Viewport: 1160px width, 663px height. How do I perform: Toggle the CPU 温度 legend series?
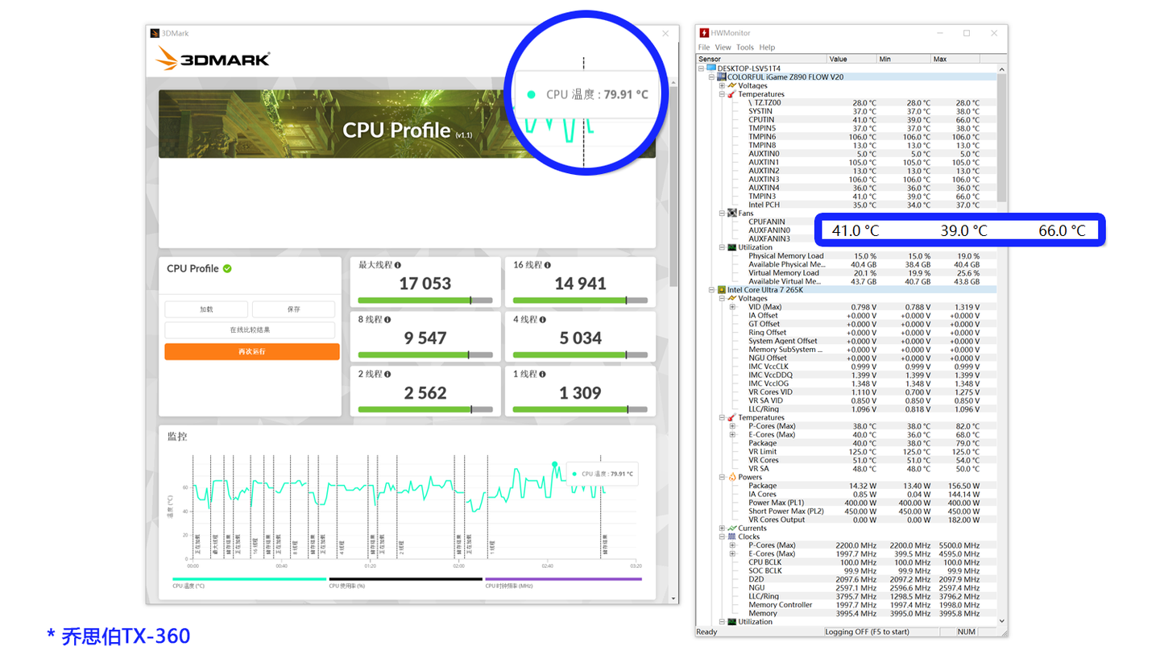[249, 582]
